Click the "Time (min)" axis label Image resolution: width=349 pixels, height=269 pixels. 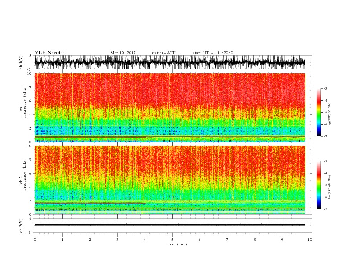[176, 244]
